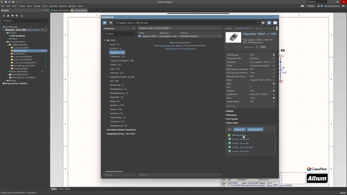Toggle the Reuse Blocks (1) filter
The width and height of the screenshot is (347, 195).
pyautogui.click(x=255, y=129)
